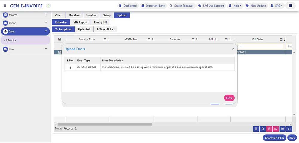This screenshot has width=299, height=143.
Task: Switch to the MIS Report tab
Action: (x=80, y=22)
